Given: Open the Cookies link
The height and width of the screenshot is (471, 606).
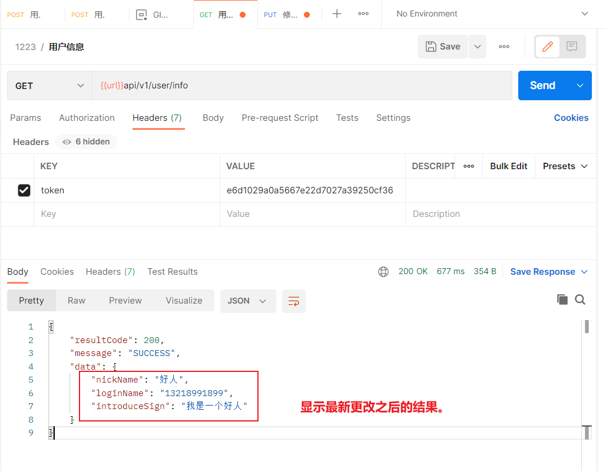Looking at the screenshot, I should (571, 118).
